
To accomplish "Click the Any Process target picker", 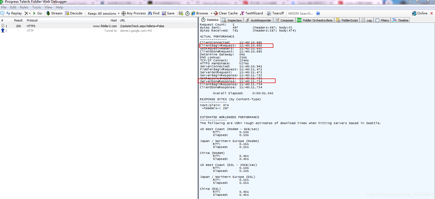I will point(134,13).
